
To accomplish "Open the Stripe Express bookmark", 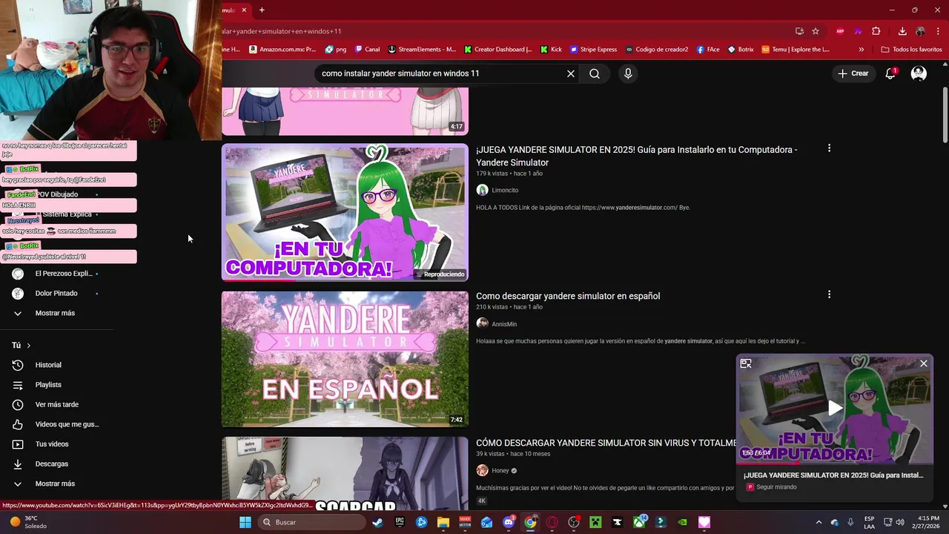I will pyautogui.click(x=593, y=50).
